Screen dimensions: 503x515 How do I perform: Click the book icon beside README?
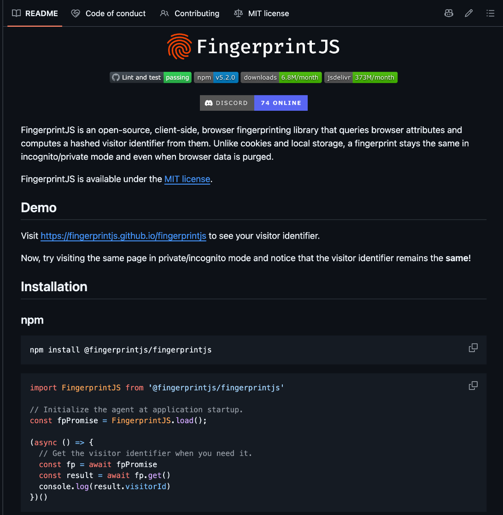click(17, 13)
